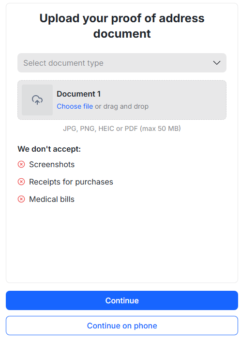The width and height of the screenshot is (241, 341).
Task: Click the Medical bills list item text
Action: point(52,199)
